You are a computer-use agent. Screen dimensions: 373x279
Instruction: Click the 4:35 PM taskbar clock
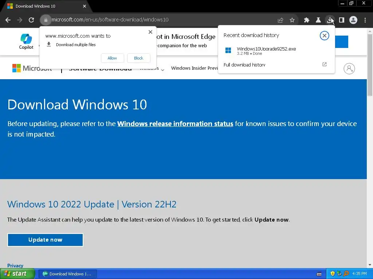click(360, 274)
